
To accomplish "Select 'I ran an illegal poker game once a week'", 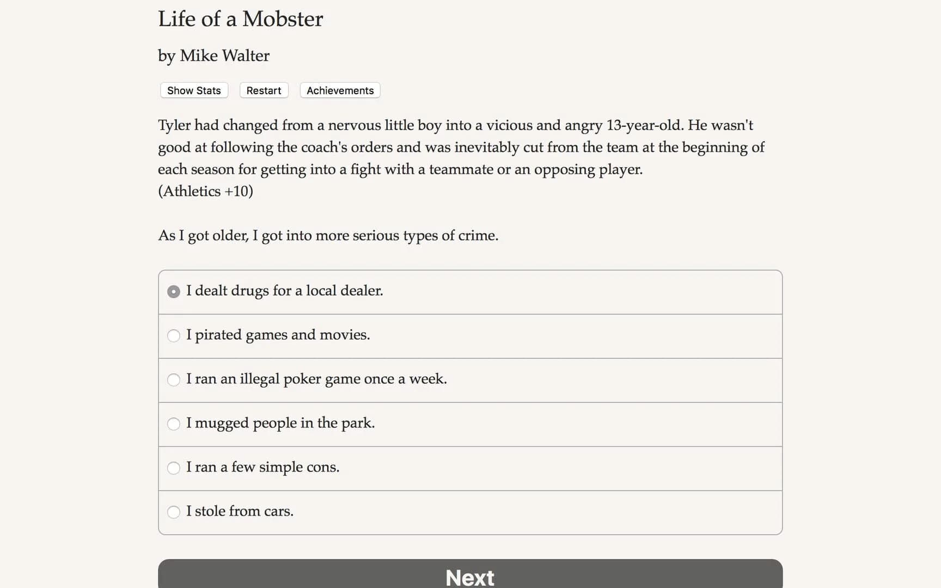I will pyautogui.click(x=316, y=379).
